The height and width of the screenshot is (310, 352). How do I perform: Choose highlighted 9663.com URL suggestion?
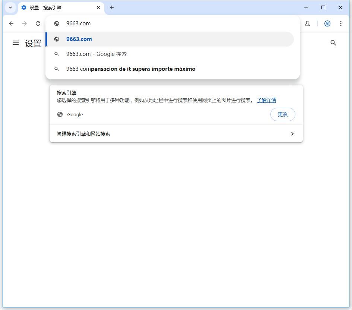pyautogui.click(x=170, y=39)
